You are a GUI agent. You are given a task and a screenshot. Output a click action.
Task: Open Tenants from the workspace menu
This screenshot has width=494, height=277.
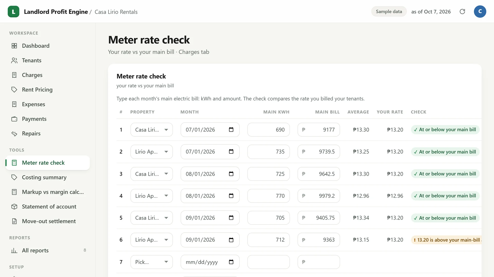click(x=48, y=60)
